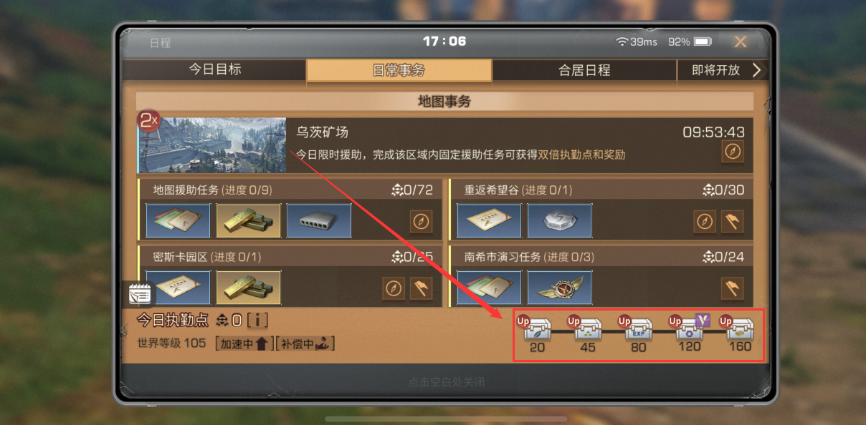
Task: Select the 日常事务 tab
Action: pos(399,70)
